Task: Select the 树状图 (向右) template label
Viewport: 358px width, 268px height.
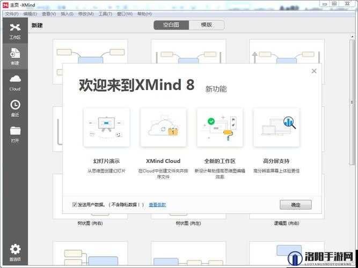Action: 90,224
